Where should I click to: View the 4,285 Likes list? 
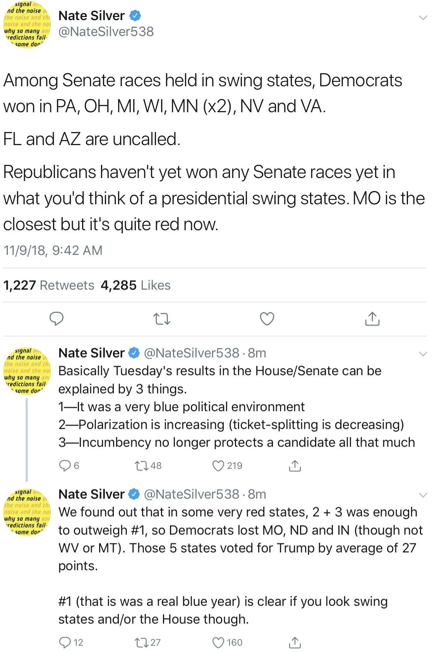point(135,285)
